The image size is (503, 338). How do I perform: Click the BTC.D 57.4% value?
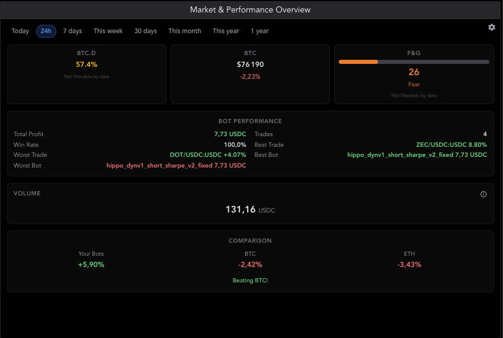point(86,65)
